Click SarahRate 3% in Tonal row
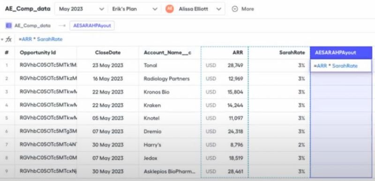 [x=279, y=66]
